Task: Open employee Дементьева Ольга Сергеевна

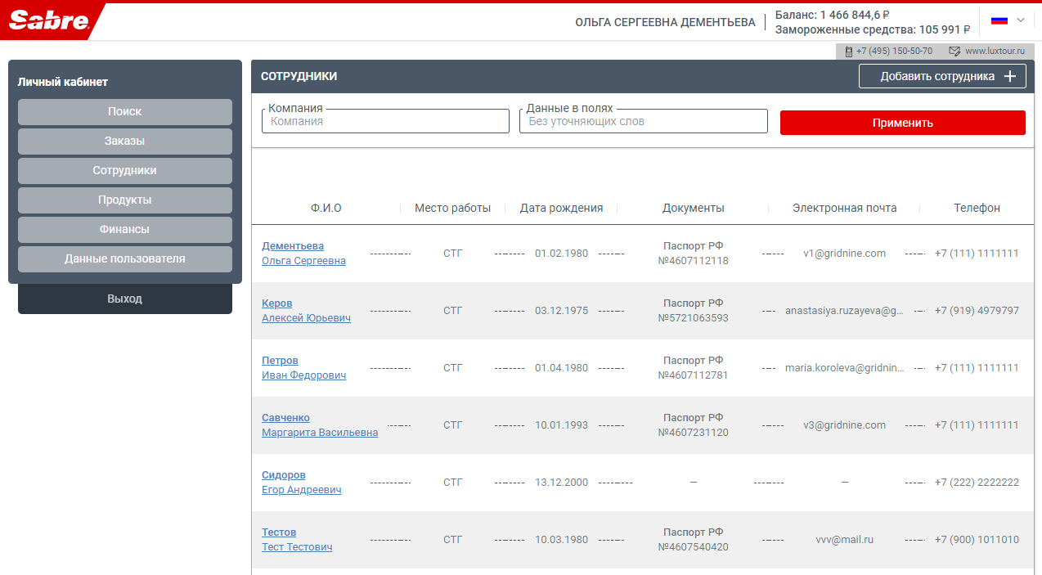Action: 293,246
